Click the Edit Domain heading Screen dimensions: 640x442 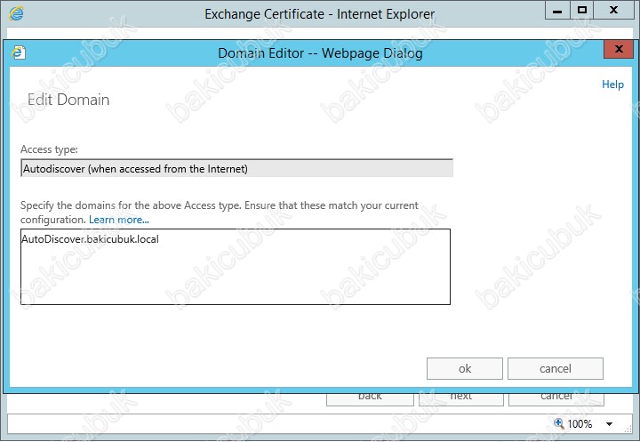(x=68, y=100)
